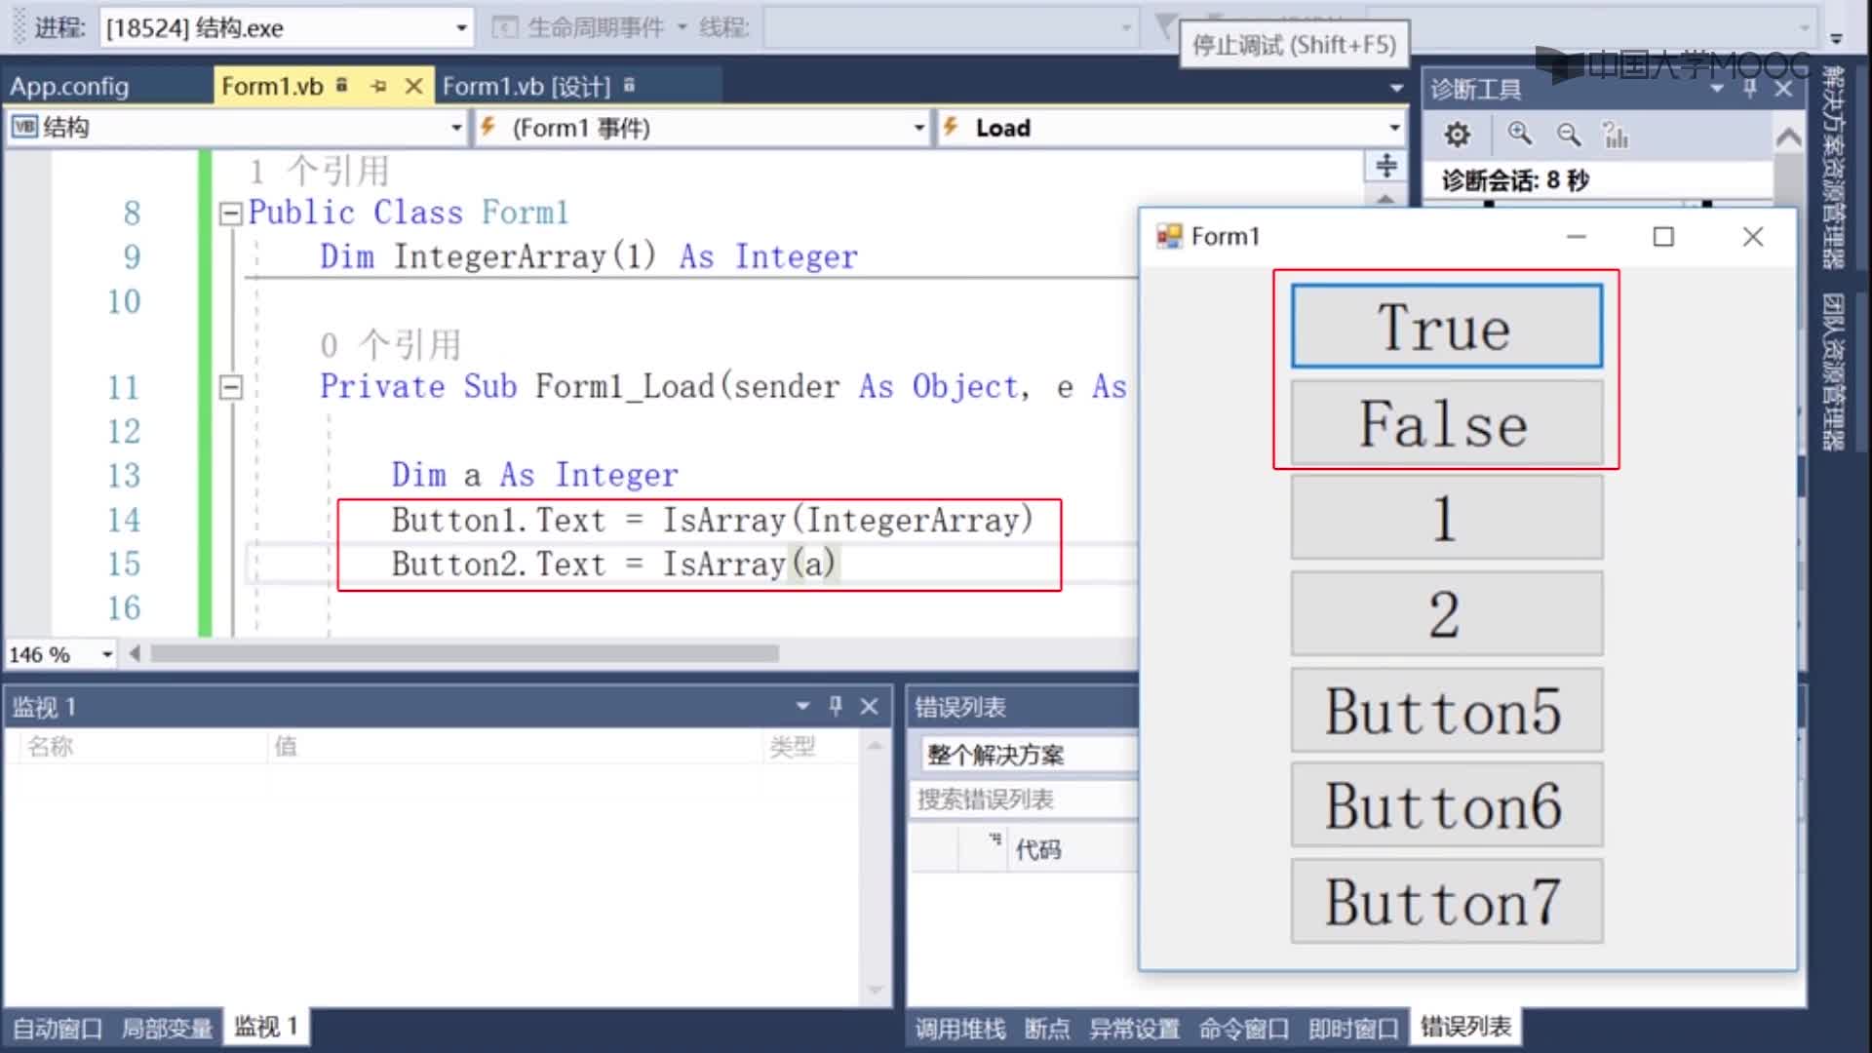Open the 进程 process combo box
1872x1053 pixels.
pyautogui.click(x=288, y=27)
